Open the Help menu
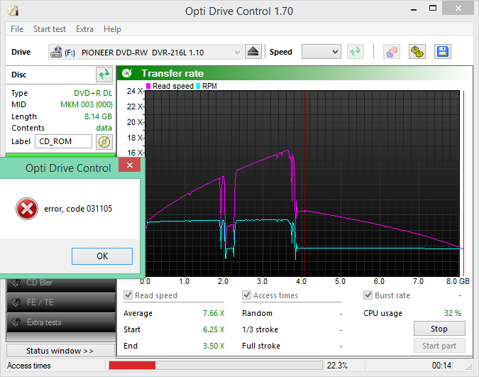The image size is (479, 377). (112, 29)
